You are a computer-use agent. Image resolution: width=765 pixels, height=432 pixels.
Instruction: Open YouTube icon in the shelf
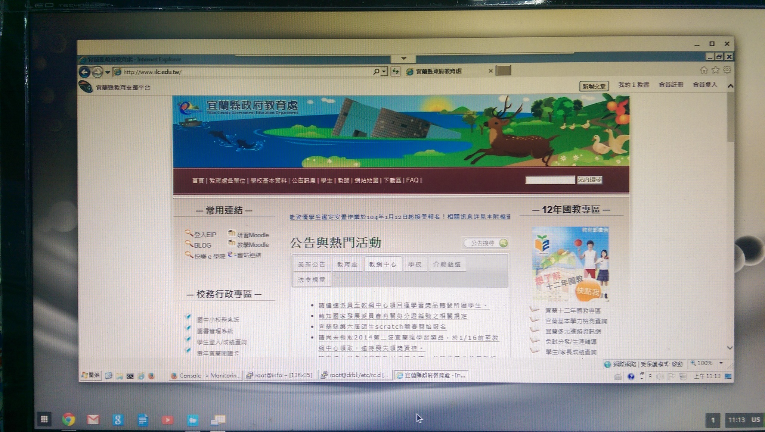coord(167,420)
